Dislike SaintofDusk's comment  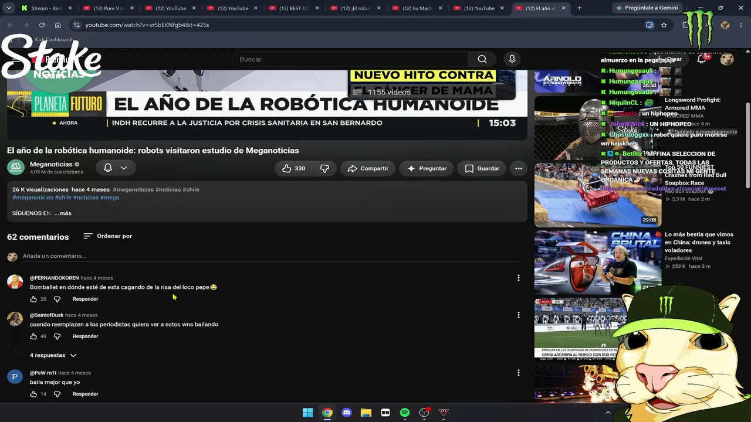[57, 336]
